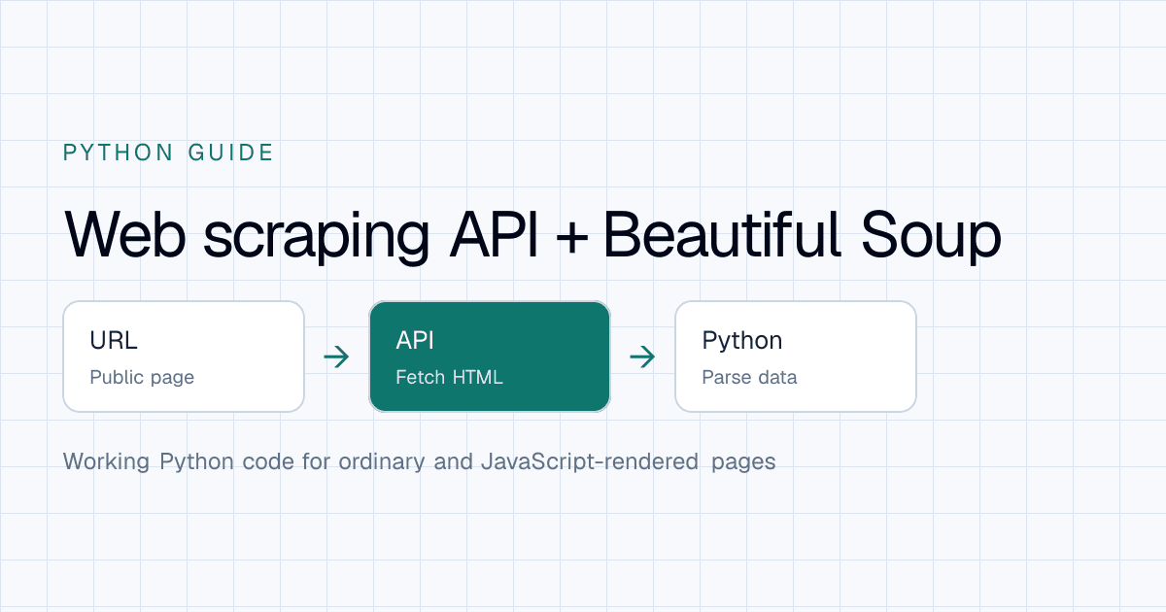Click the URL Public page card
The width and height of the screenshot is (1166, 612).
(184, 357)
